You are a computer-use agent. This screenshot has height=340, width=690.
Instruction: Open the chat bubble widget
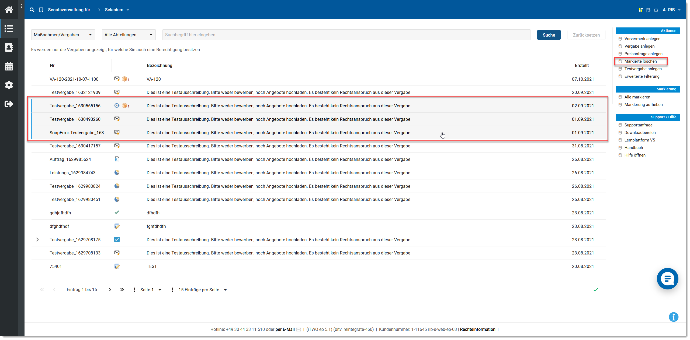[x=668, y=279]
